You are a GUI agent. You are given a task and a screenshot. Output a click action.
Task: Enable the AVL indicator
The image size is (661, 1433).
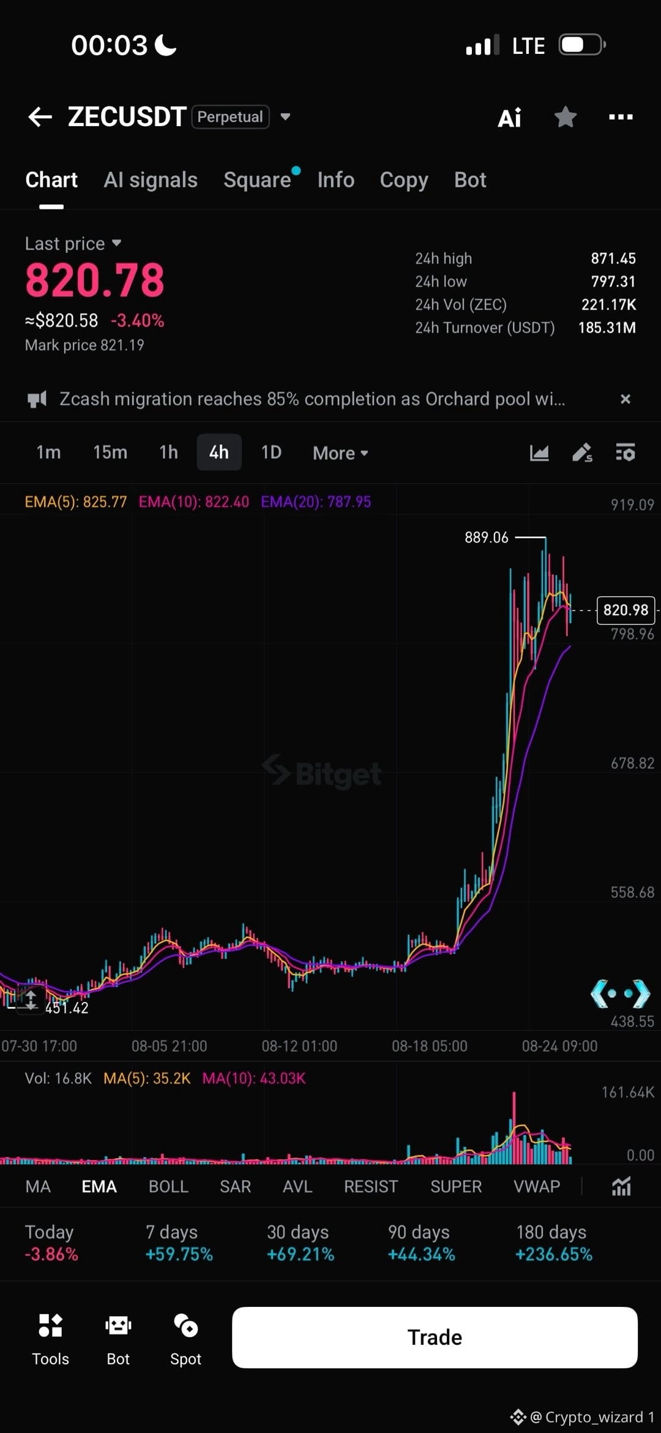[x=297, y=1187]
